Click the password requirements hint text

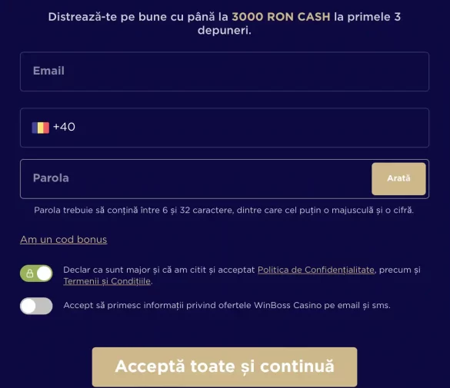click(x=224, y=211)
